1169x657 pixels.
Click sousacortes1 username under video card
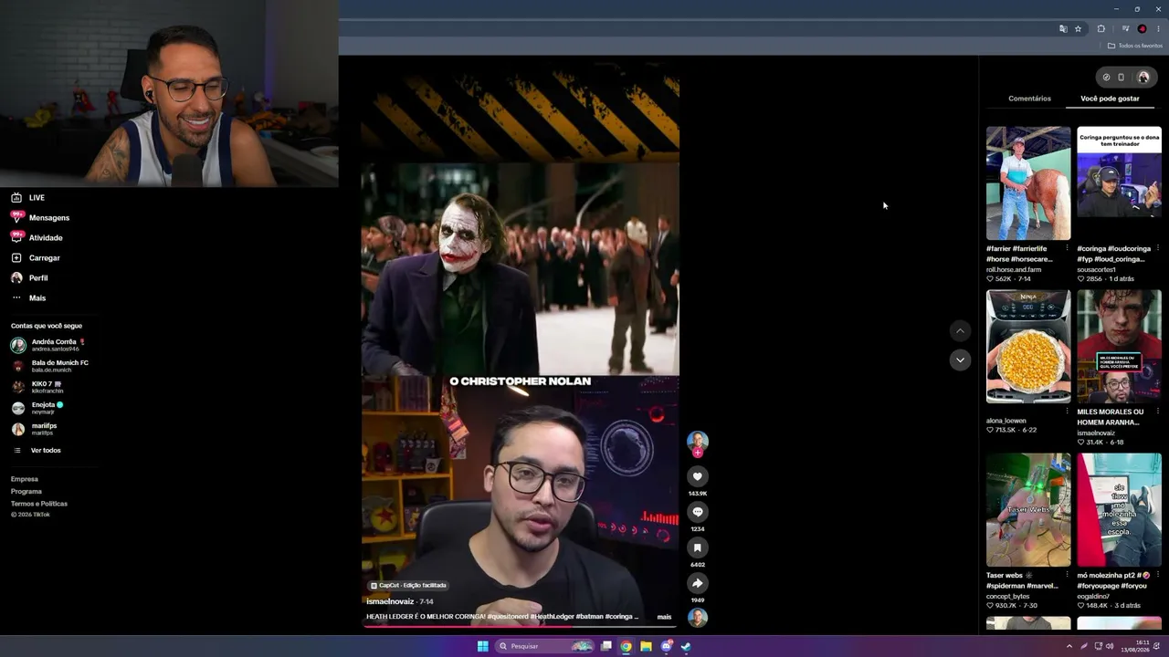(1096, 269)
